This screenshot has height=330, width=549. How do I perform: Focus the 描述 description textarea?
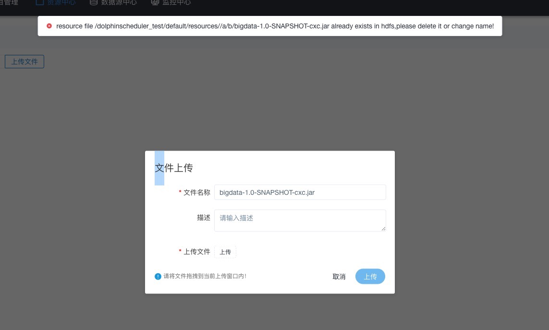300,221
